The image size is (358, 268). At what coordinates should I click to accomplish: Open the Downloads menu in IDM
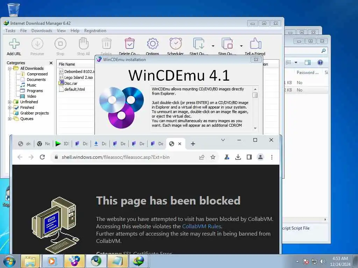point(42,31)
